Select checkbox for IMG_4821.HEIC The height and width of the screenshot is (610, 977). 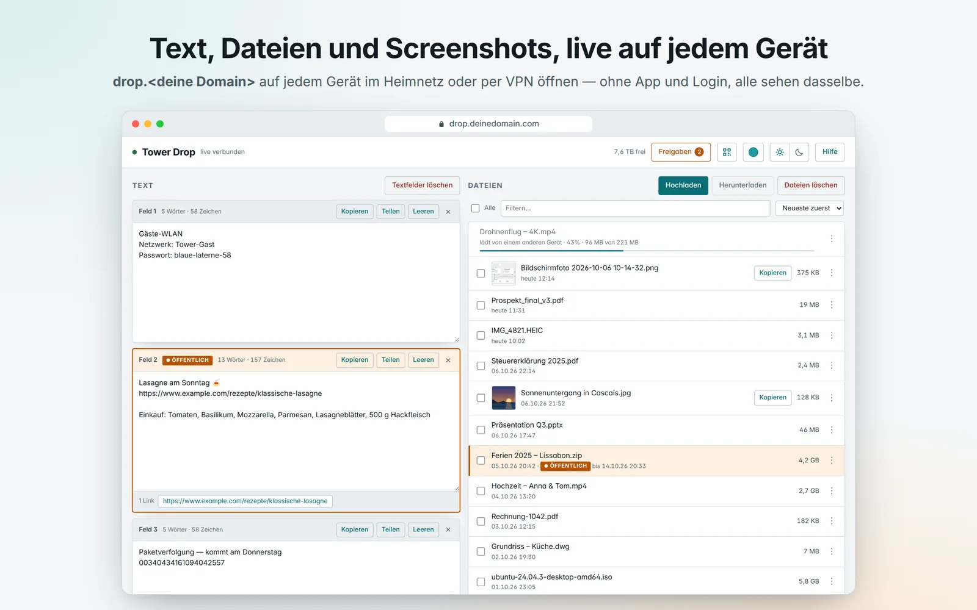(481, 335)
